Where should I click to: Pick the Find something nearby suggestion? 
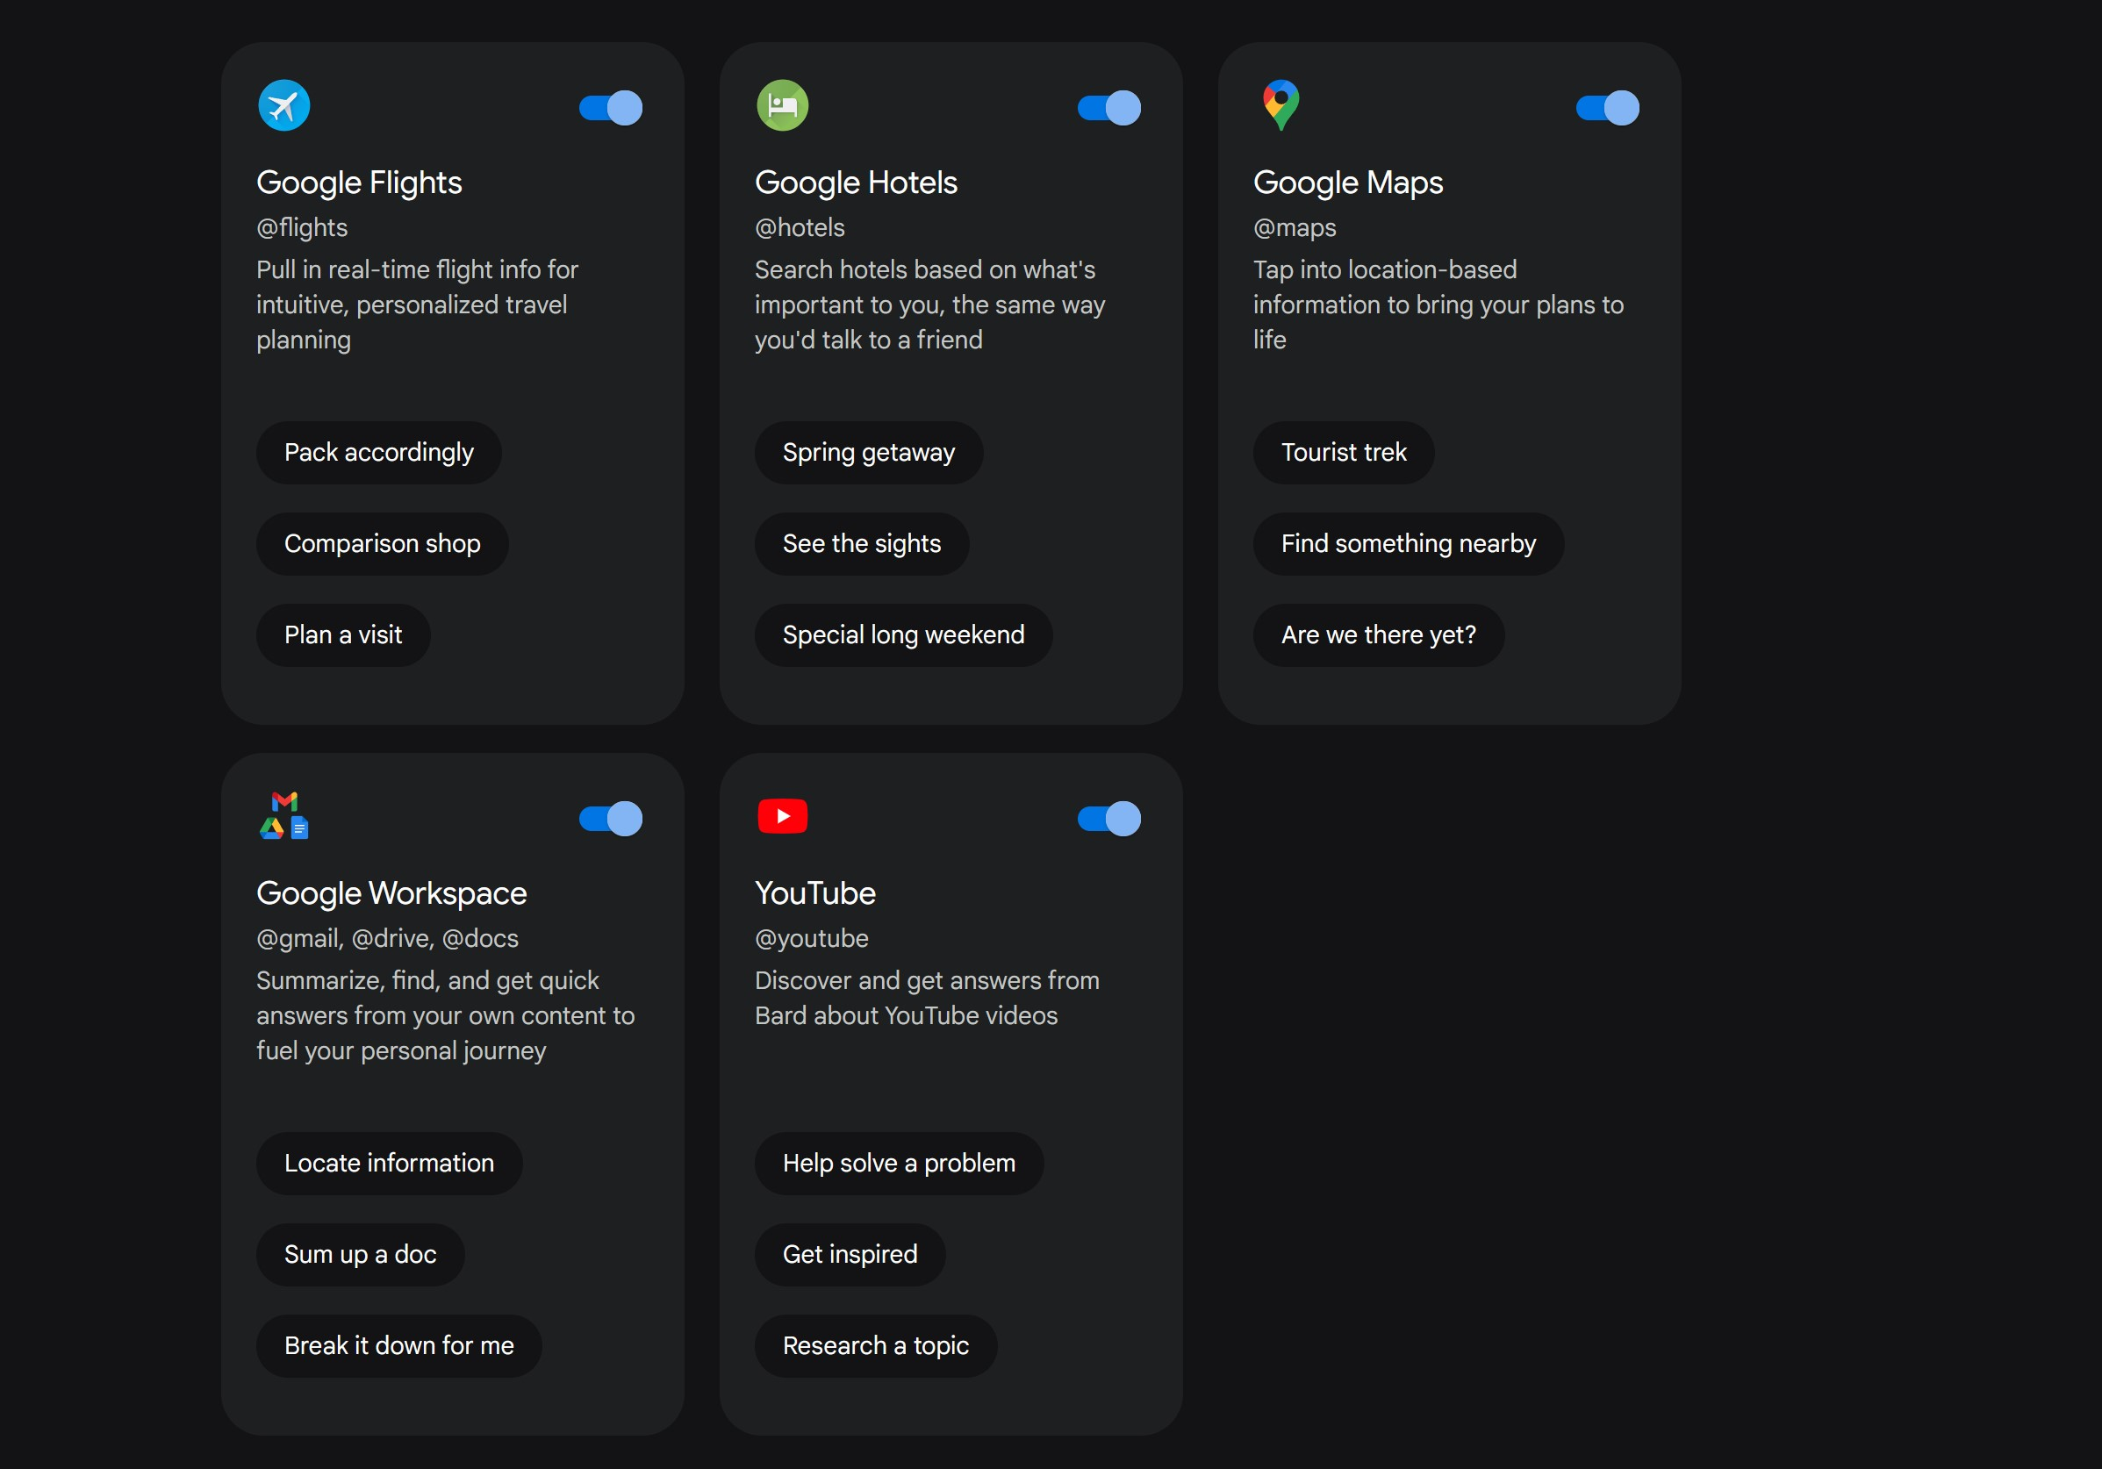point(1407,545)
